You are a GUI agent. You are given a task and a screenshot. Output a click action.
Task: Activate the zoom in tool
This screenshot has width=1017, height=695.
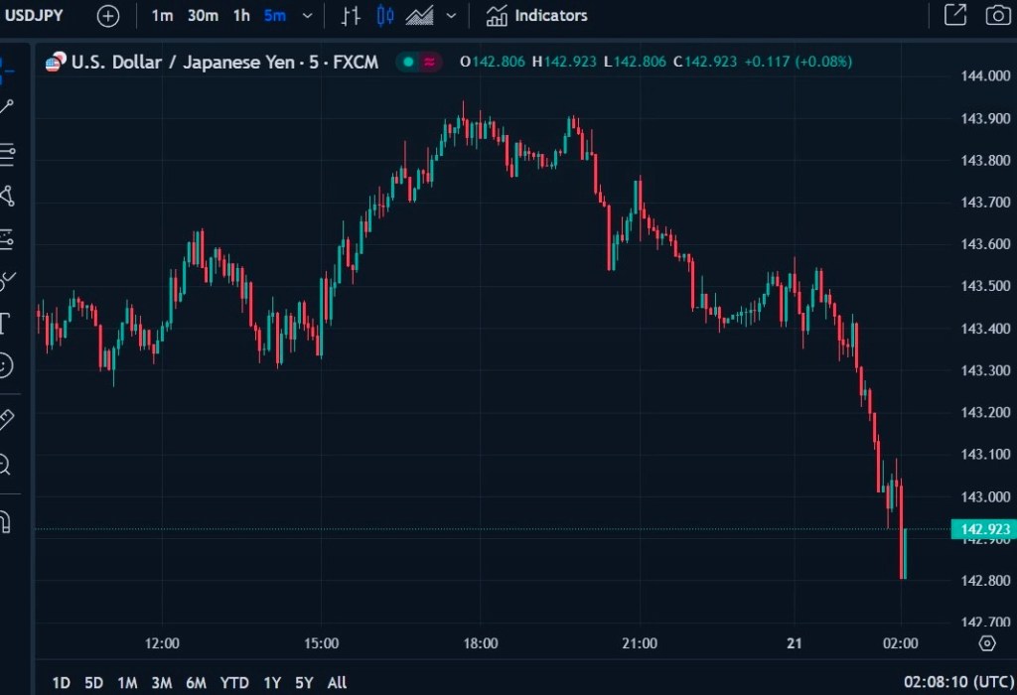pyautogui.click(x=5, y=464)
